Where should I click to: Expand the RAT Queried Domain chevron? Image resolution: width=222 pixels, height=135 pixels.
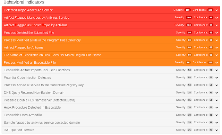tap(216, 130)
